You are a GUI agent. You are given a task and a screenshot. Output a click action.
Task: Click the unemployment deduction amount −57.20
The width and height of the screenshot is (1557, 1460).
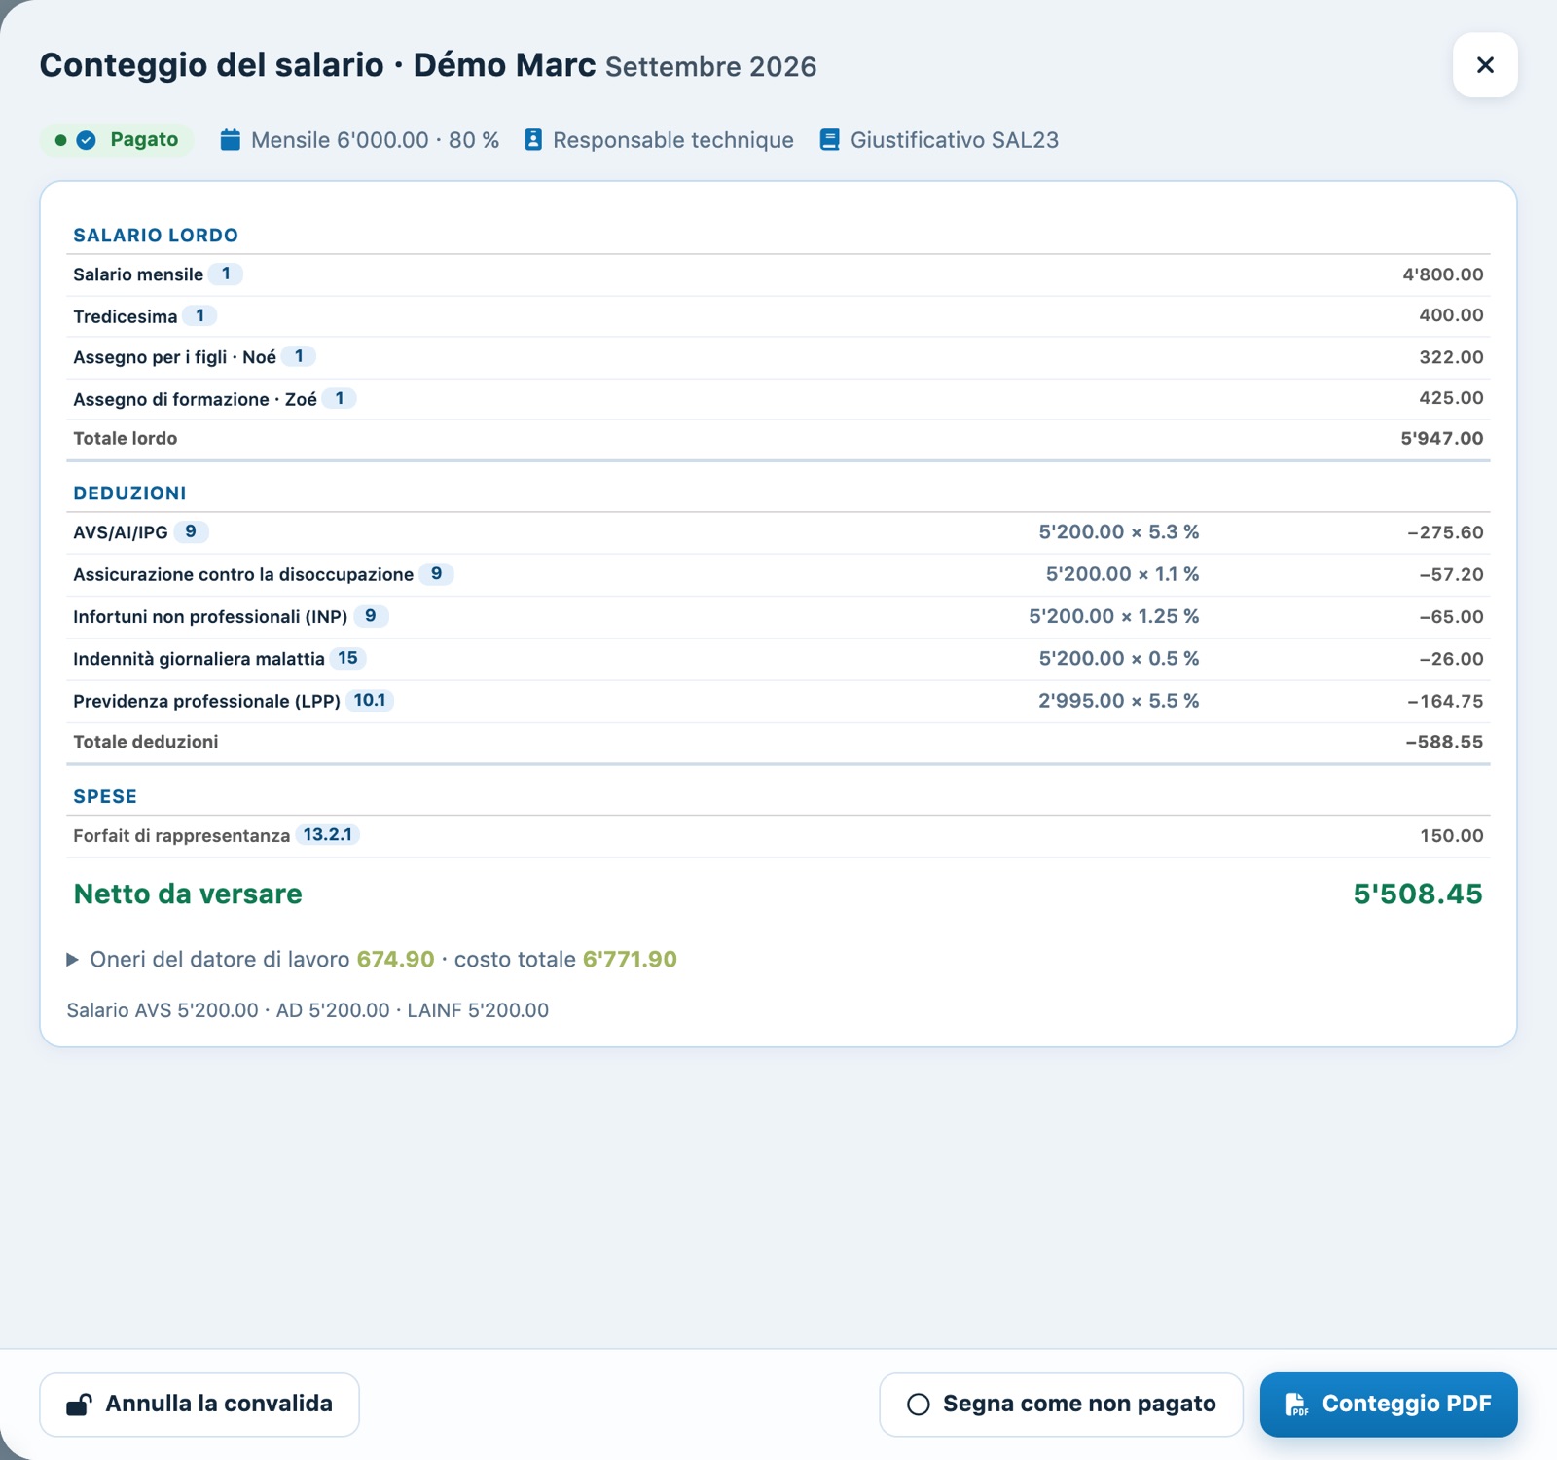click(x=1451, y=574)
